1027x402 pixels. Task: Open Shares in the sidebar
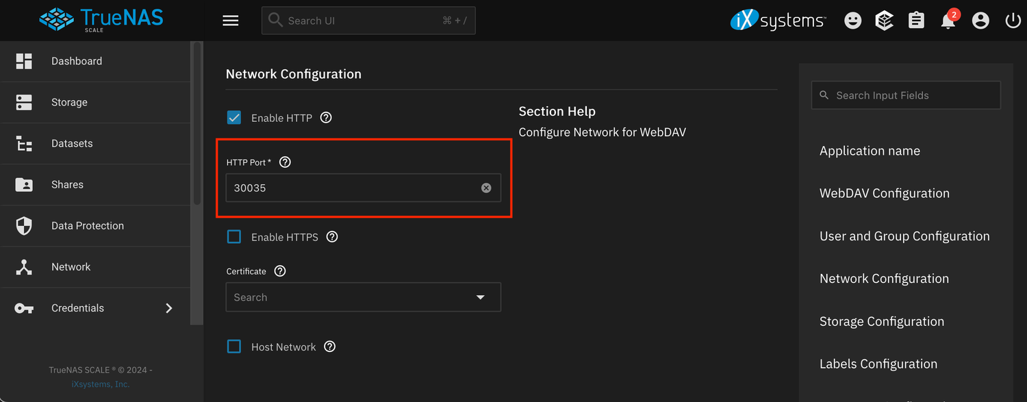point(96,184)
